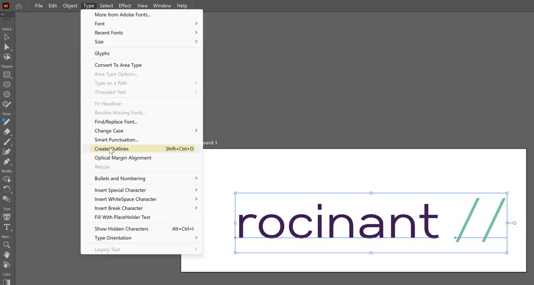Expand the Font submenu
Screen dimensions: 534x285
[x=142, y=23]
